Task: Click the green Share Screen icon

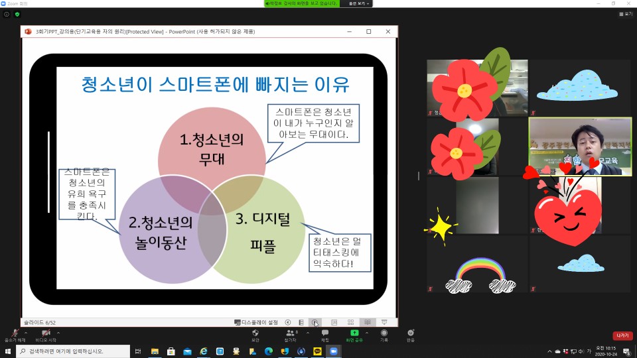Action: pyautogui.click(x=354, y=333)
